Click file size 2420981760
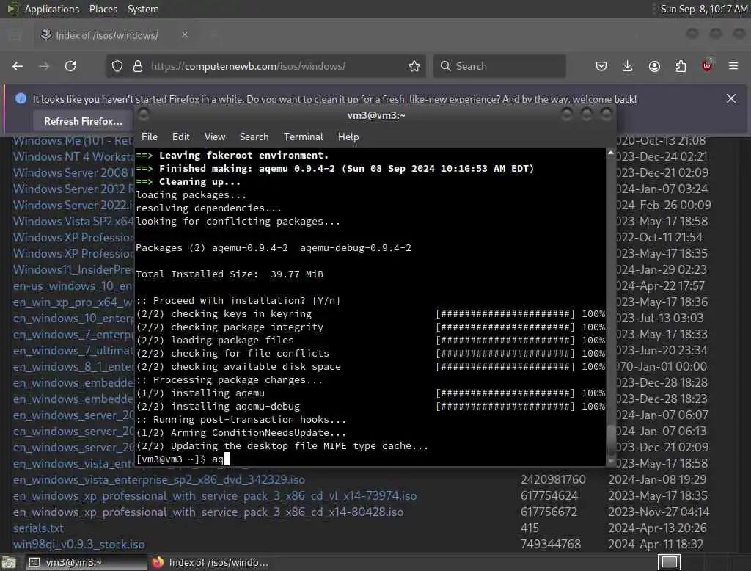The image size is (751, 571). (x=553, y=479)
